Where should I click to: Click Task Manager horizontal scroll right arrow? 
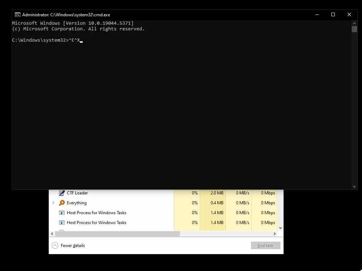pyautogui.click(x=274, y=234)
